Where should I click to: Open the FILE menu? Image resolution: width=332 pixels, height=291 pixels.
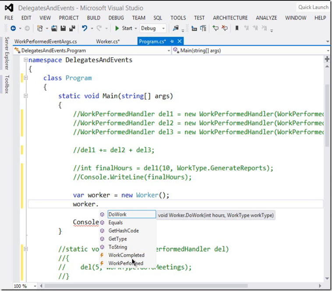click(9, 18)
